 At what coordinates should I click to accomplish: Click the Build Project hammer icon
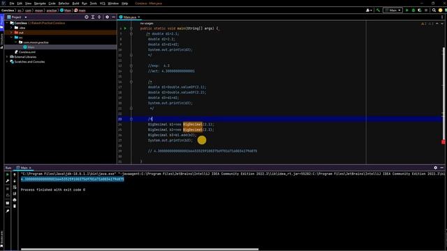[378, 10]
